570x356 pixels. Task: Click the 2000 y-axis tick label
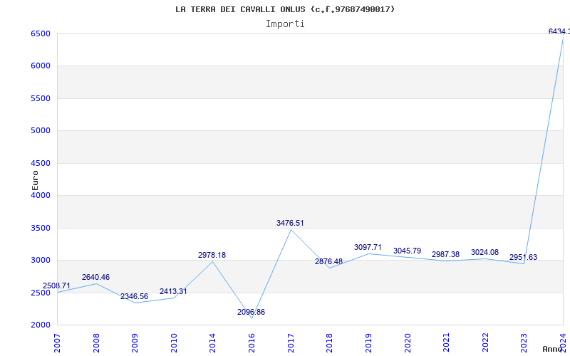pos(41,325)
